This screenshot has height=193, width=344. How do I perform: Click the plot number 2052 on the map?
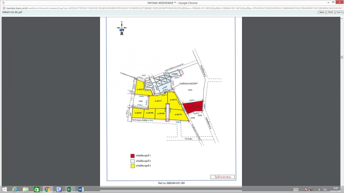point(190,90)
